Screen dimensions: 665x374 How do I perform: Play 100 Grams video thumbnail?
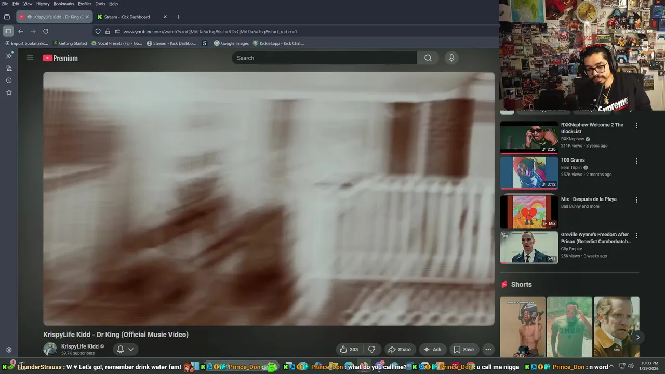click(529, 173)
